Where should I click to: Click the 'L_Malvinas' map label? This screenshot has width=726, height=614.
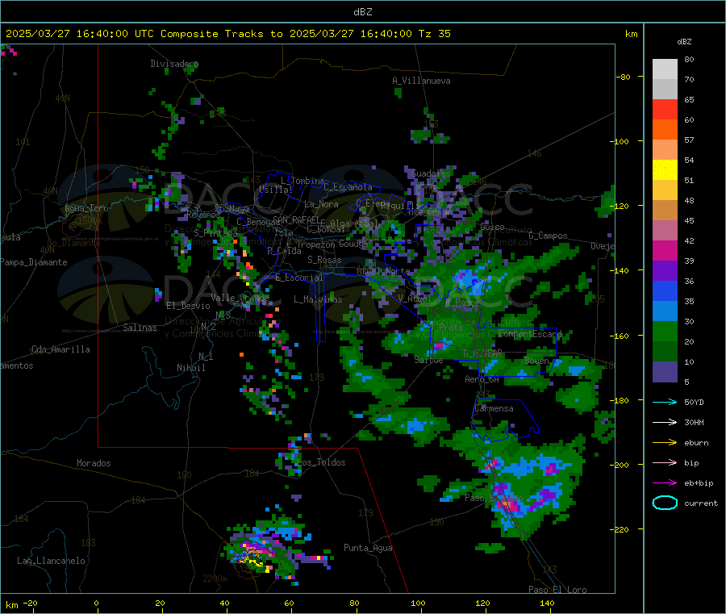[x=318, y=299]
